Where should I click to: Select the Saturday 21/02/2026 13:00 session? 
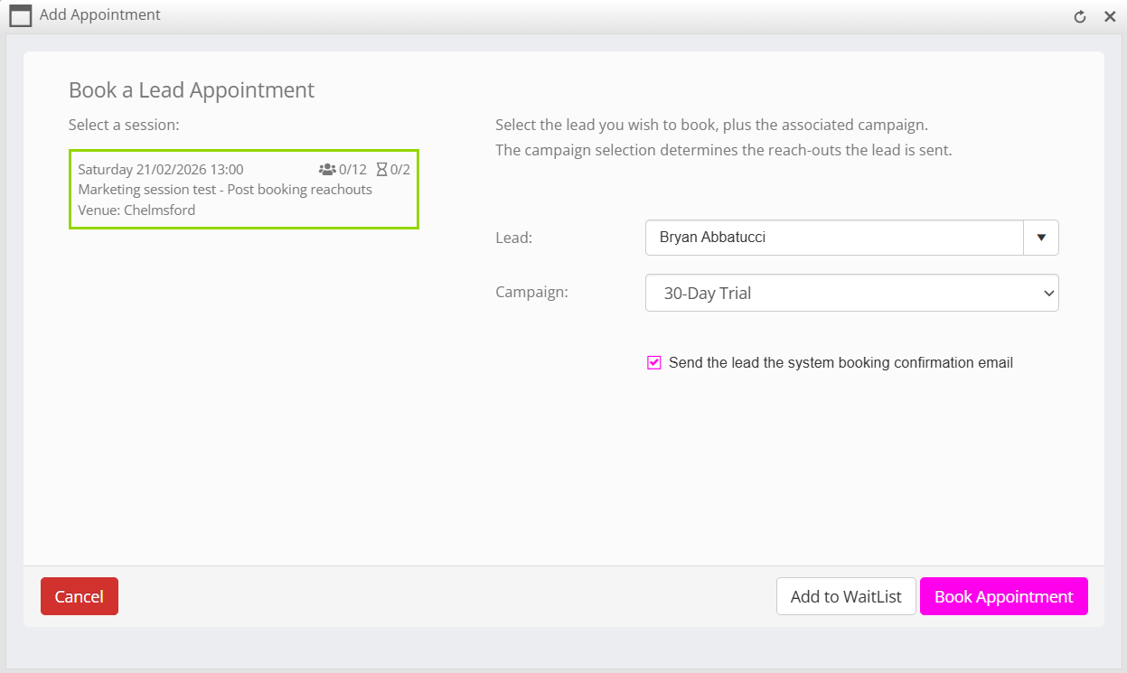coord(161,170)
